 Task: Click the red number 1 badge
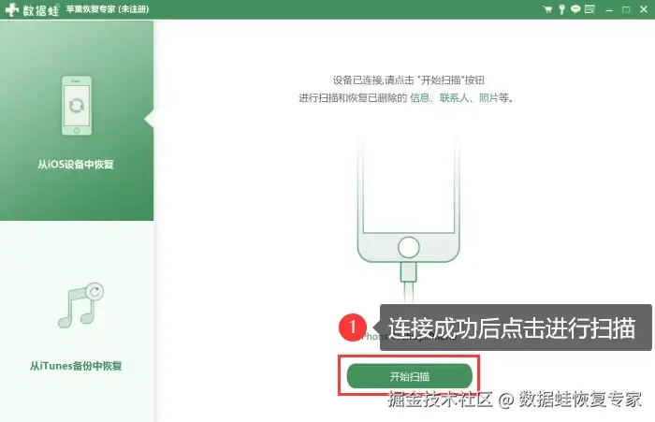[353, 327]
